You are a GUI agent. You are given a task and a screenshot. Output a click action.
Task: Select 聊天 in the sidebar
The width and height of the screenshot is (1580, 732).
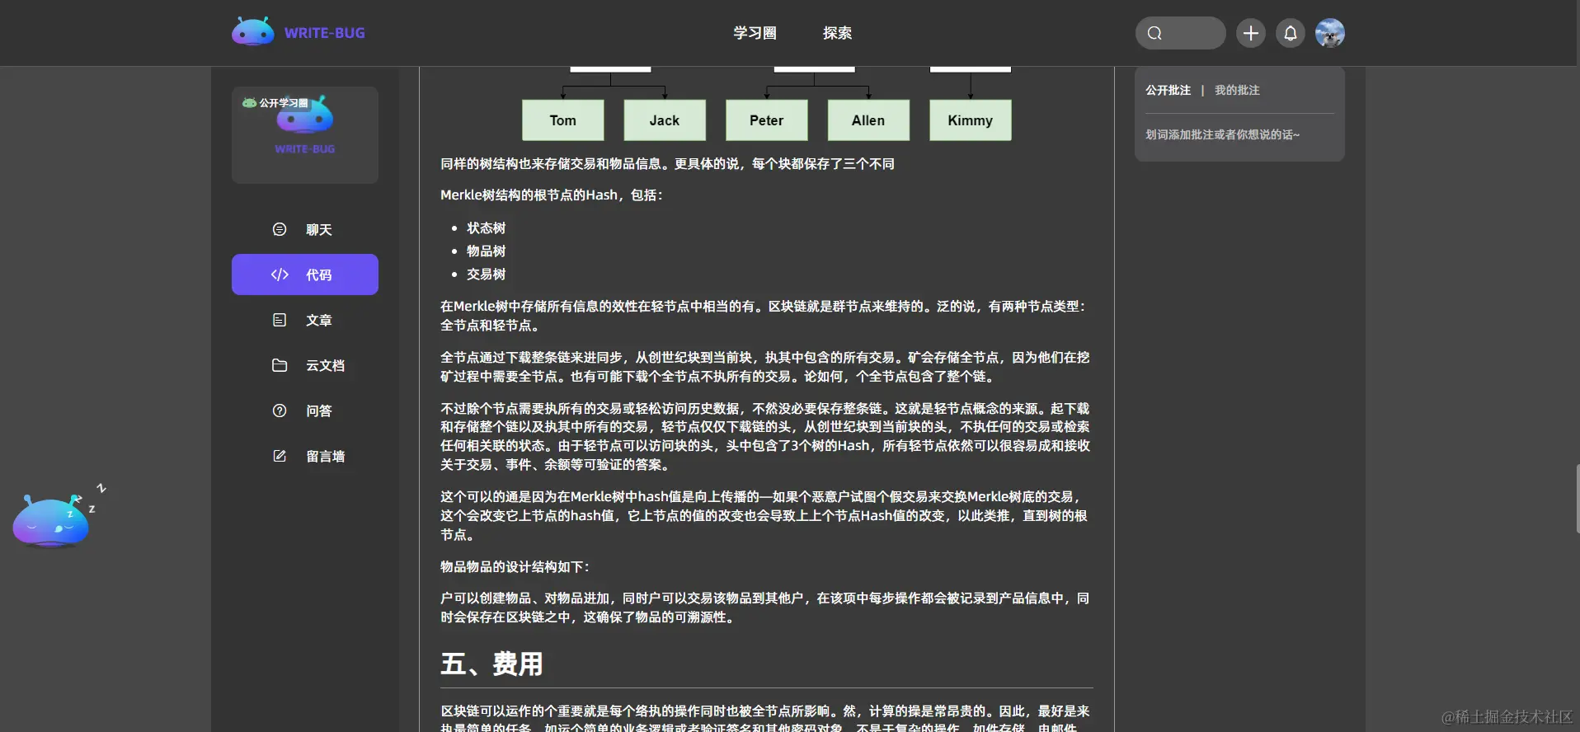305,229
